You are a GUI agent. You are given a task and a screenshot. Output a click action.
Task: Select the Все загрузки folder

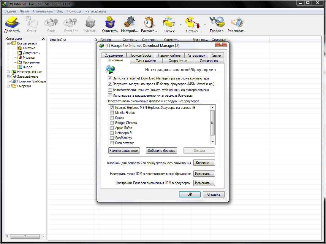point(27,43)
